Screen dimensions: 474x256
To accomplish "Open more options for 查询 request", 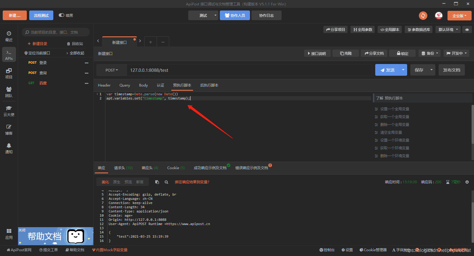I will tap(87, 73).
